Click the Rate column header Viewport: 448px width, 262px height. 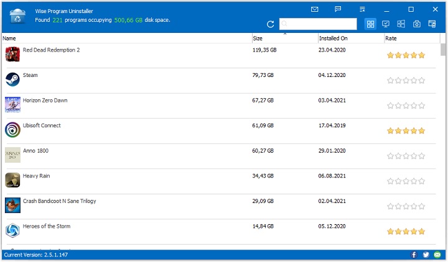411,38
